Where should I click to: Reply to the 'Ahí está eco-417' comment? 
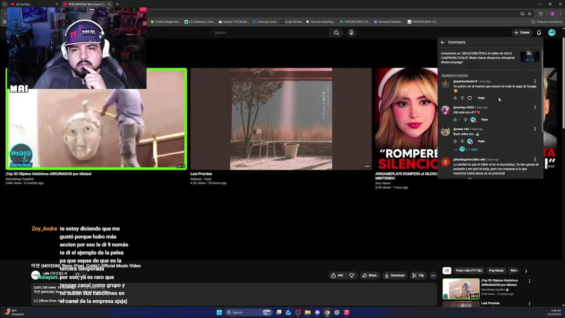coord(485,120)
